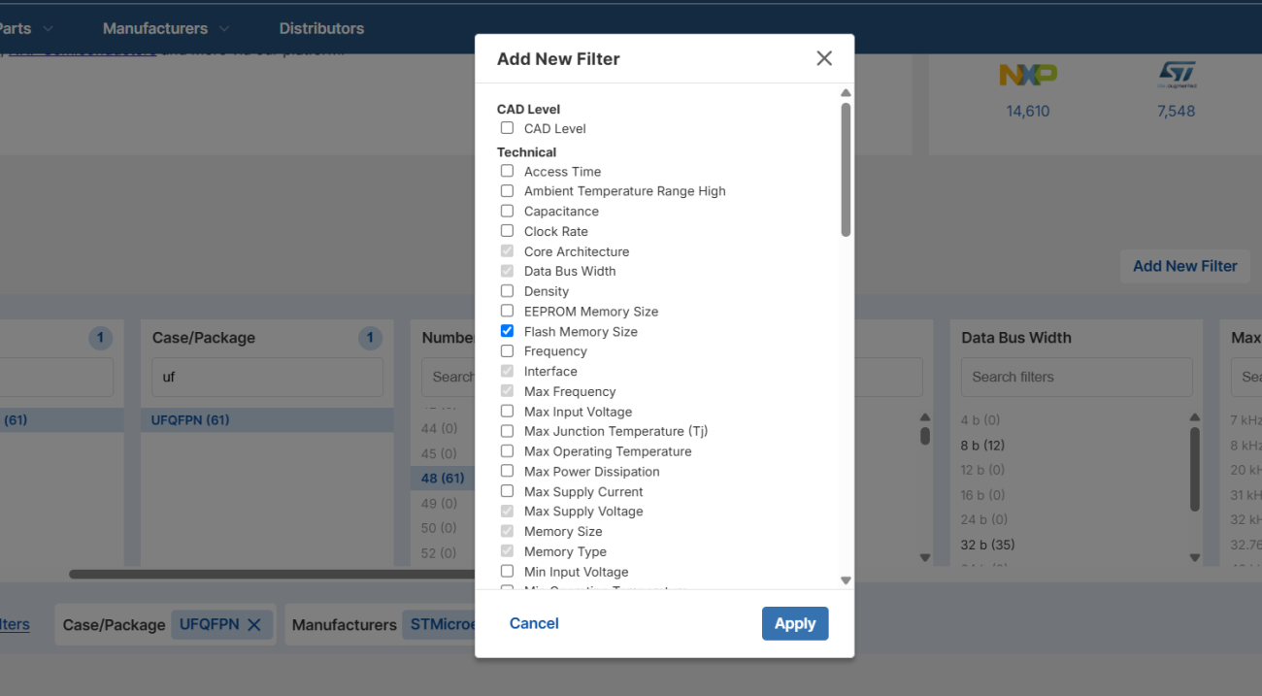Check Min Input Voltage
1262x696 pixels.
[x=507, y=572]
